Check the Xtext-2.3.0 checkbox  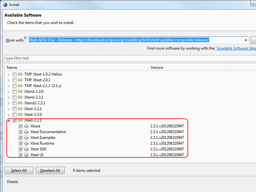tap(14, 115)
